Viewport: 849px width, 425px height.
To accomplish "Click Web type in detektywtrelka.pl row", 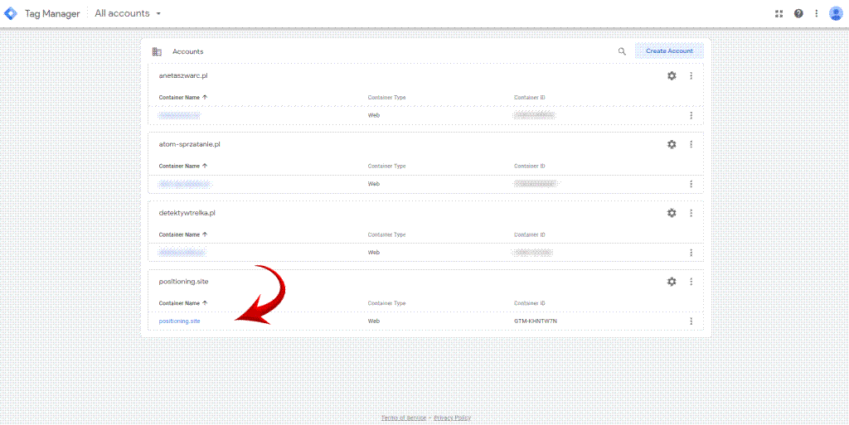I will click(x=374, y=253).
